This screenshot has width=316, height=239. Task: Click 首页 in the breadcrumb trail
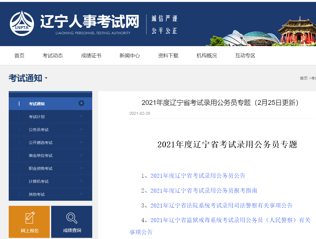(303, 78)
